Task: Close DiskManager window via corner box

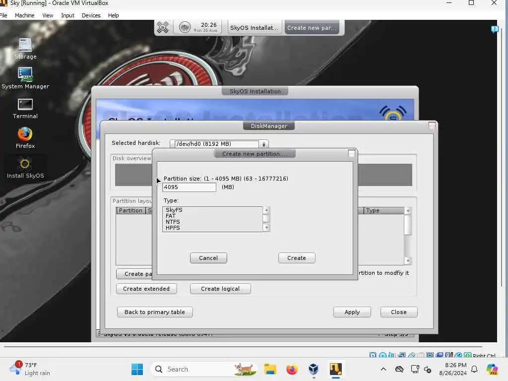Action: coord(432,126)
